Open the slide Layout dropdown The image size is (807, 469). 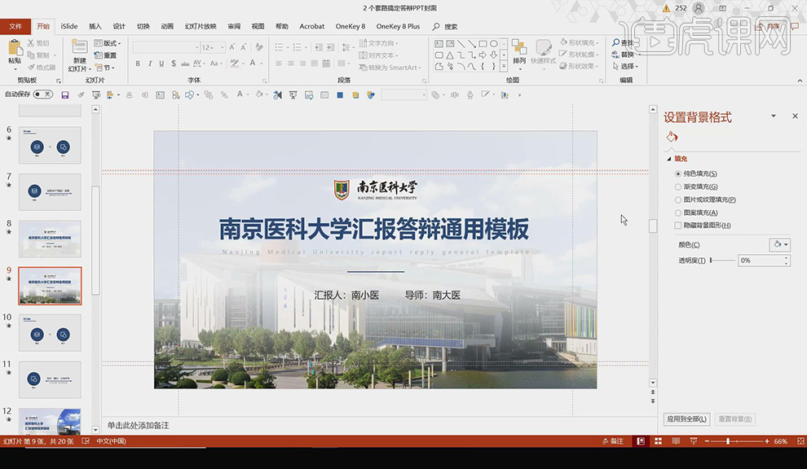click(x=107, y=42)
